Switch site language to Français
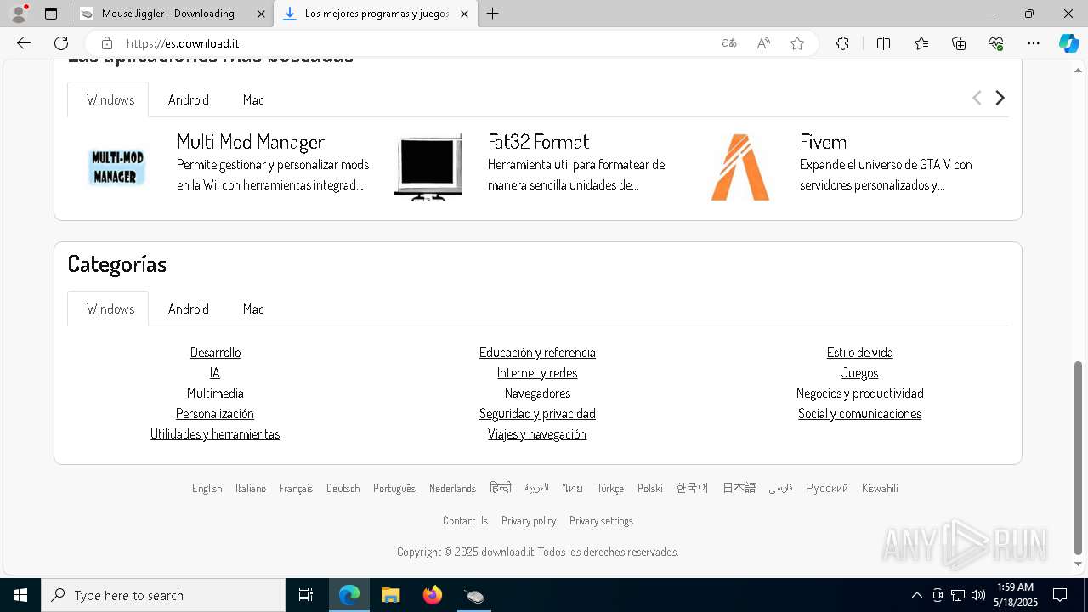This screenshot has width=1088, height=612. tap(296, 488)
